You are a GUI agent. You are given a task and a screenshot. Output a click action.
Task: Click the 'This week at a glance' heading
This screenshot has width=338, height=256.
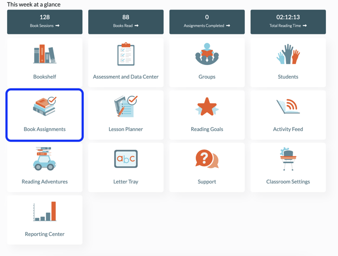(x=34, y=5)
